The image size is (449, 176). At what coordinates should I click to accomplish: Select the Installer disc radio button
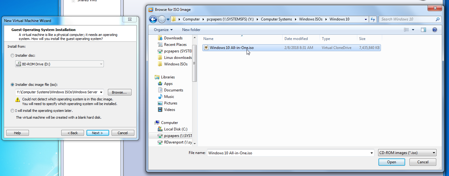click(x=12, y=55)
